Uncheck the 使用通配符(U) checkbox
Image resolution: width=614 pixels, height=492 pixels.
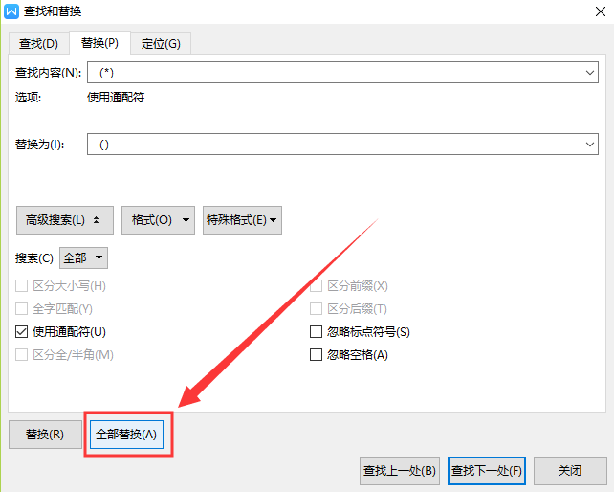tap(22, 332)
